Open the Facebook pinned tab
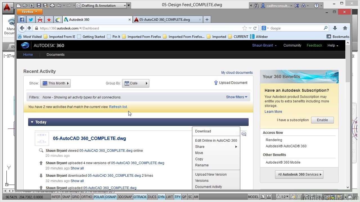 pyautogui.click(x=22, y=20)
